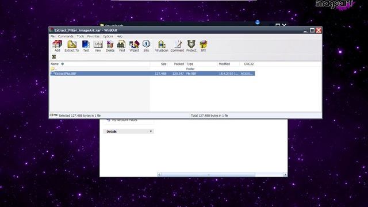The height and width of the screenshot is (207, 368).
Task: Run VirusScan on the archive
Action: pyautogui.click(x=162, y=46)
